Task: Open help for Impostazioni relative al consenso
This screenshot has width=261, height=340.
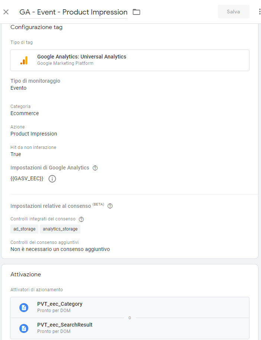Action: (x=110, y=206)
